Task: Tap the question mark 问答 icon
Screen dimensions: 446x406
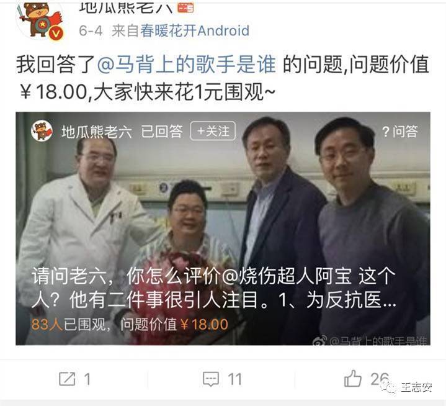Action: pyautogui.click(x=399, y=132)
